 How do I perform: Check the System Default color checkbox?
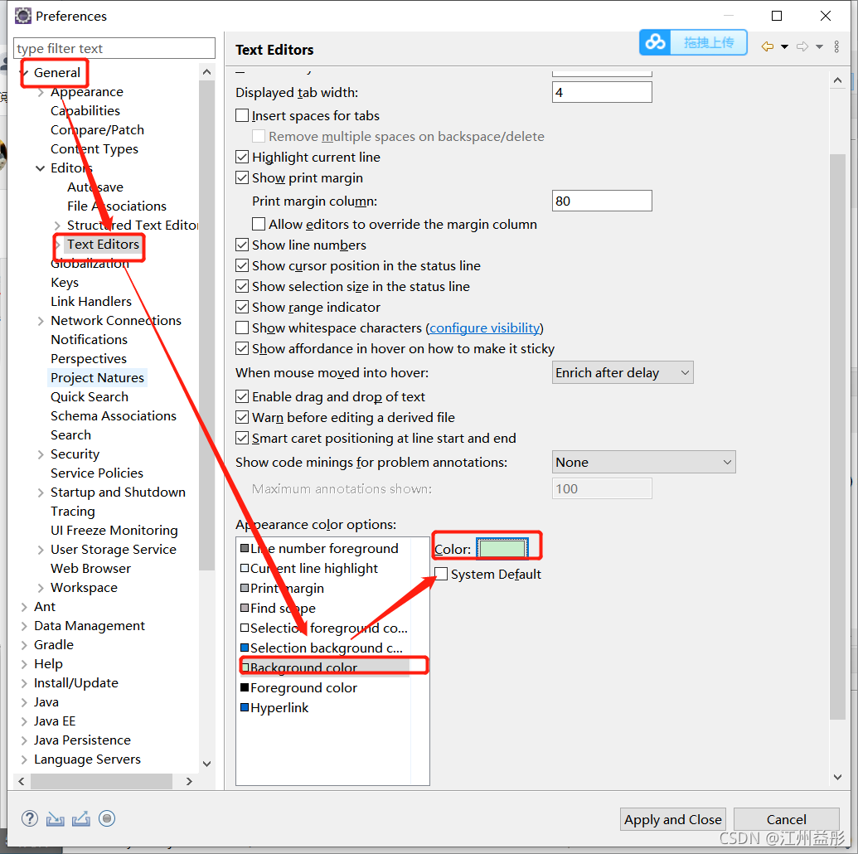coord(441,574)
